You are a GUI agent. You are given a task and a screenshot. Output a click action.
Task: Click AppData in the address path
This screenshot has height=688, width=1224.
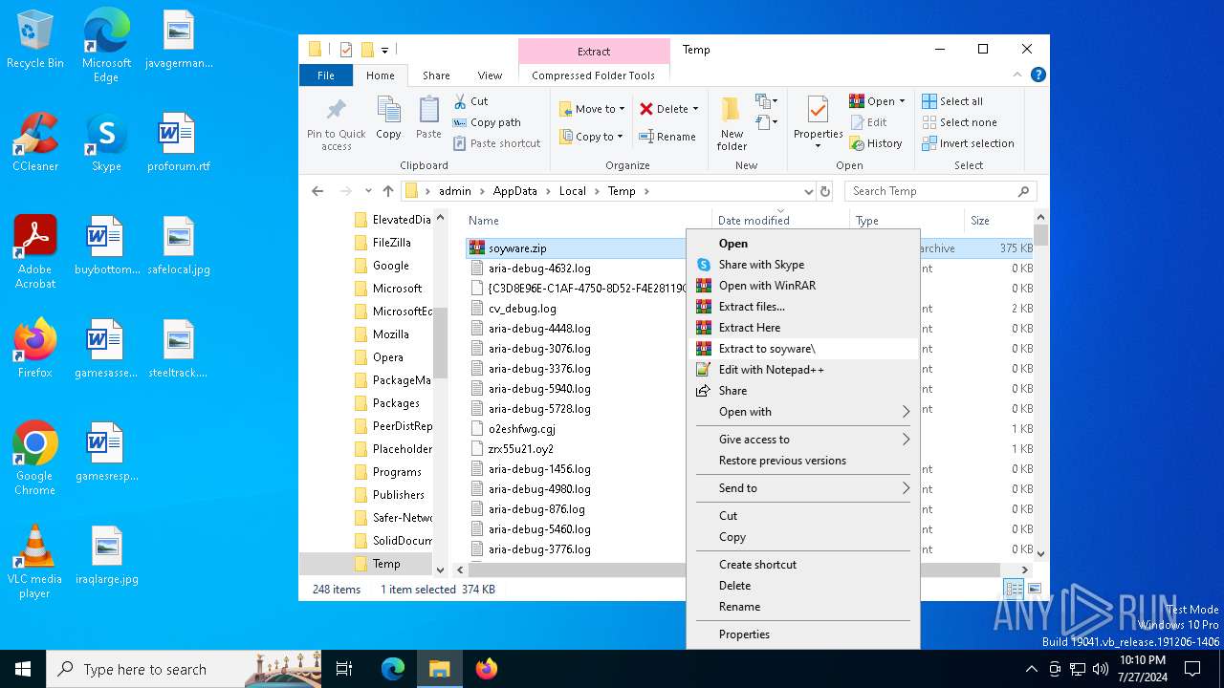pyautogui.click(x=515, y=191)
